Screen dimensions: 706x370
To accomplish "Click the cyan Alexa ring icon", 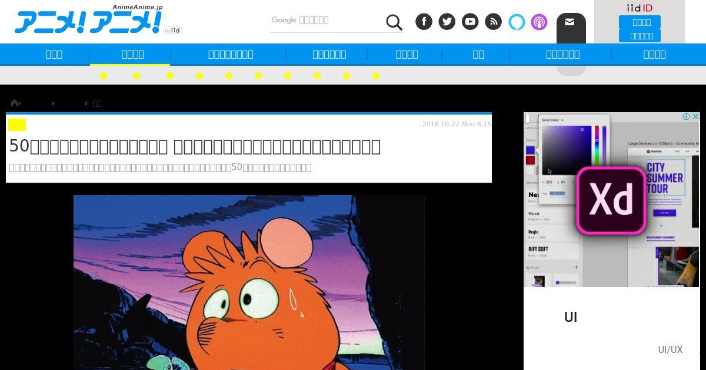I will [x=517, y=22].
